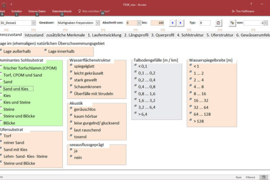Click the 'bis' input field showing 100
This screenshot has width=270, height=180.
click(x=157, y=23)
